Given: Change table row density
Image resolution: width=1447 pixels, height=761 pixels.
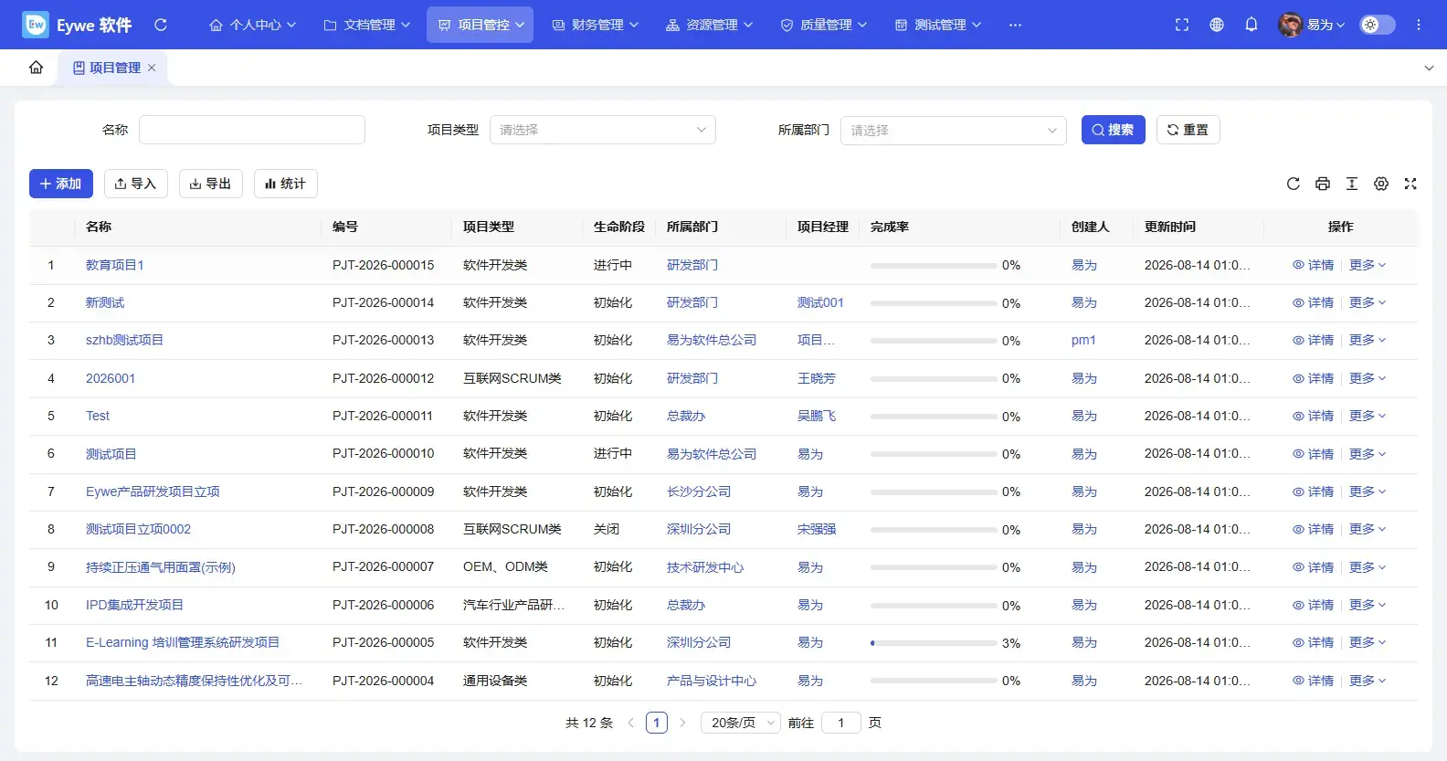Looking at the screenshot, I should (x=1352, y=184).
